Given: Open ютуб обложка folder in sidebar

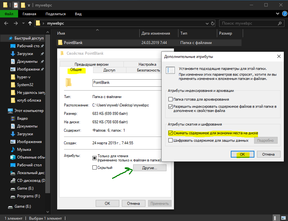Looking at the screenshot, I should (x=29, y=100).
